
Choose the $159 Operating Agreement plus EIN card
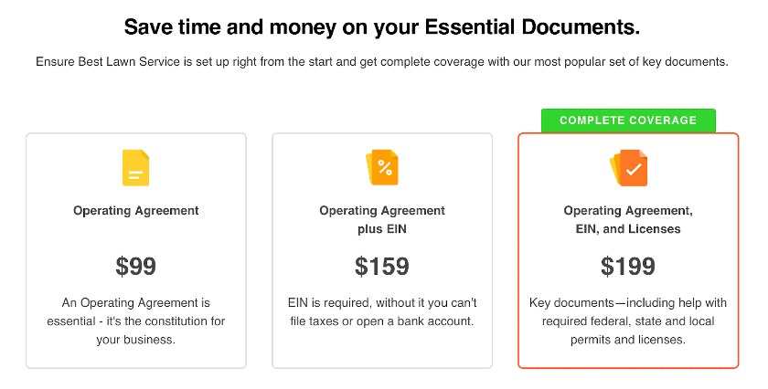tap(382, 250)
